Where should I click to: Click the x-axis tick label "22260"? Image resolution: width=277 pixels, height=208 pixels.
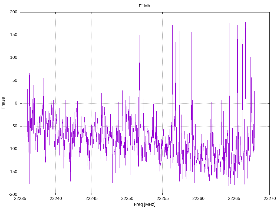coord(198,199)
